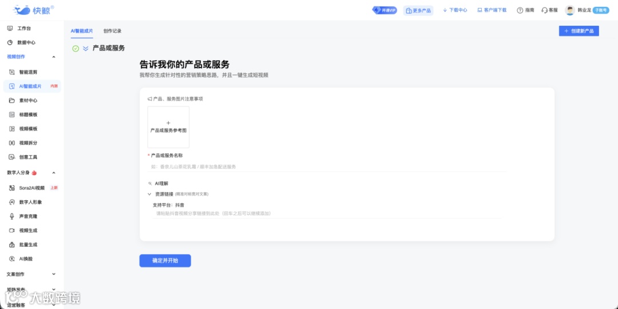Click the 视频模板 layout icon
The width and height of the screenshot is (618, 309).
12,129
